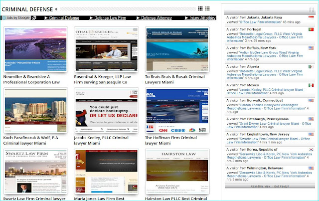The height and width of the screenshot is (201, 319).
Task: Click To Brais Brais & Rusak title
Action: (x=175, y=79)
